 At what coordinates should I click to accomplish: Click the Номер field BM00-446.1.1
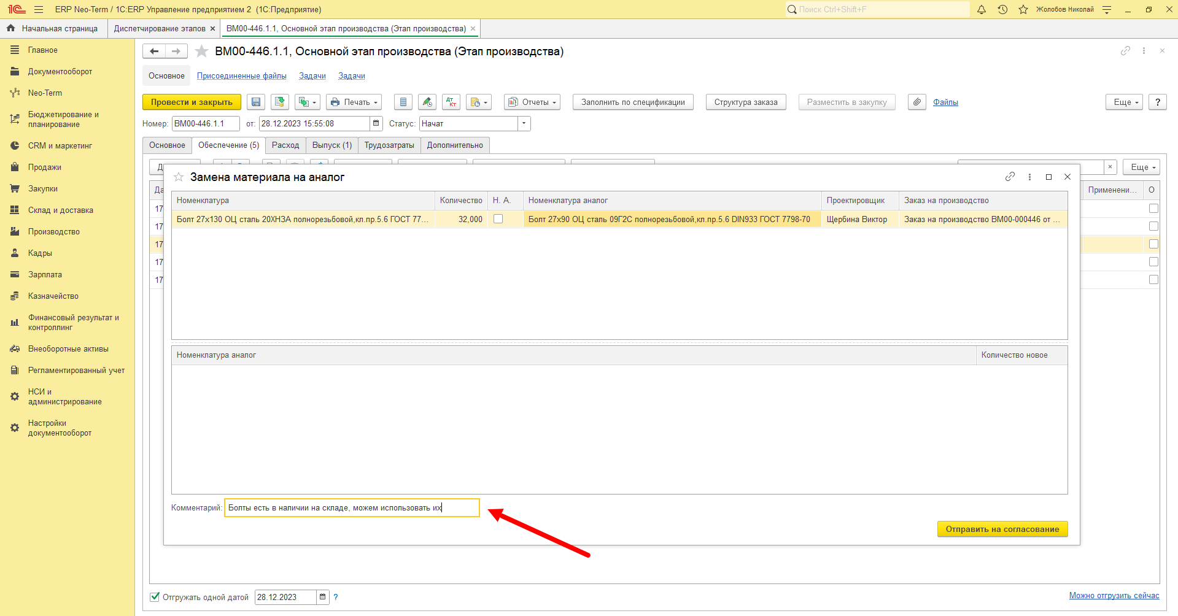pos(206,123)
